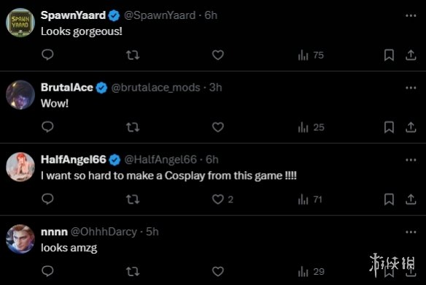Retweet HalfAngel66's Cosplay tweet
This screenshot has width=426, height=285.
[x=133, y=199]
